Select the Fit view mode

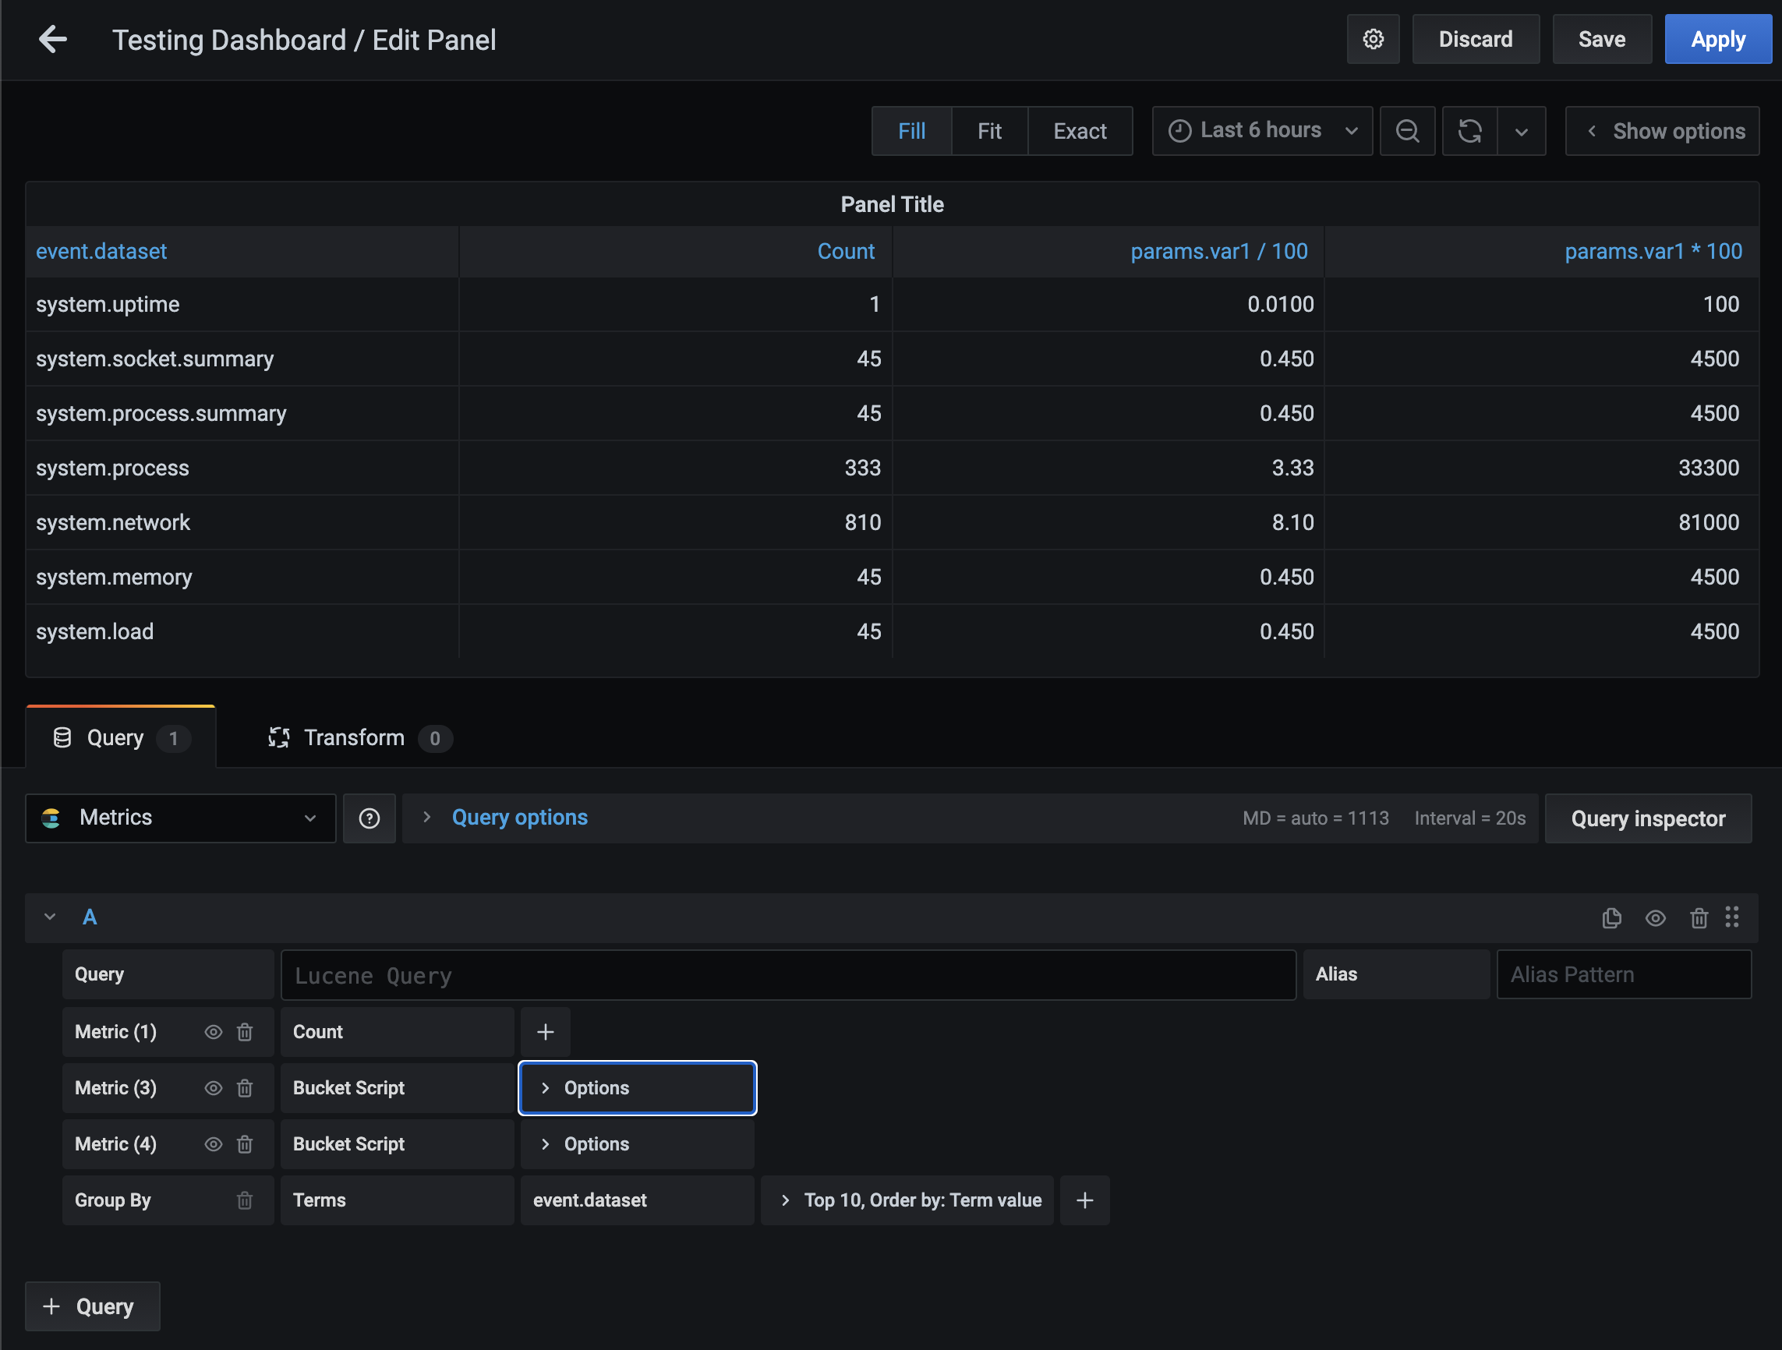988,131
